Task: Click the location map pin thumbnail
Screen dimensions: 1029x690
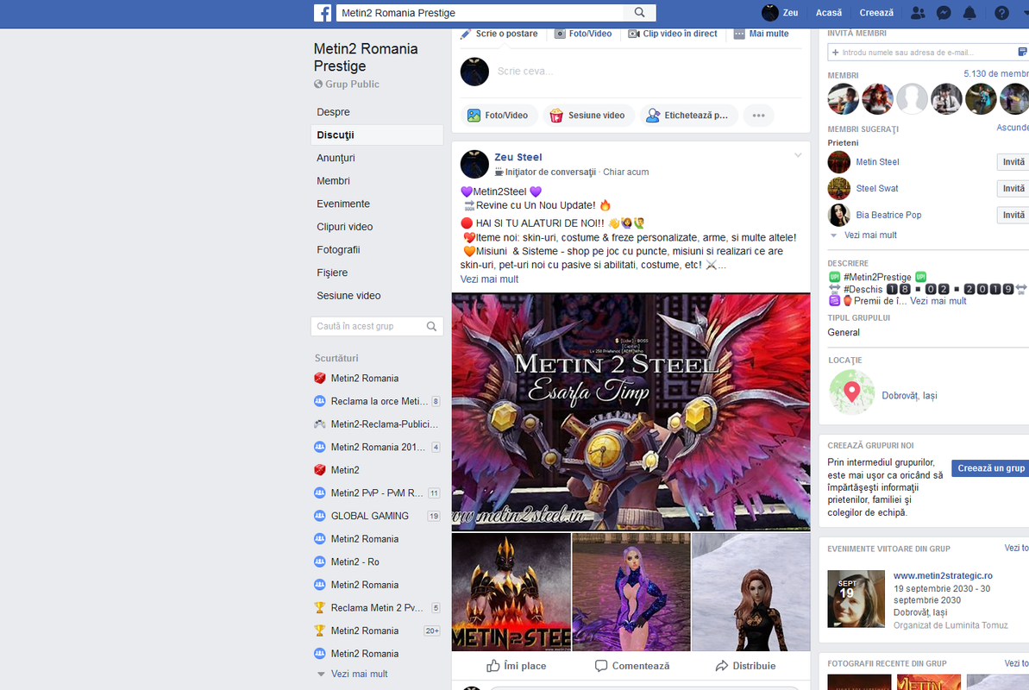Action: [851, 392]
